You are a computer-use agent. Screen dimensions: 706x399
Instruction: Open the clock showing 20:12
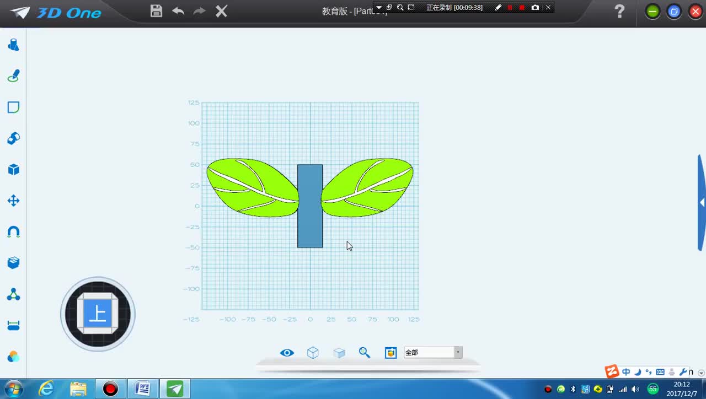pos(682,389)
